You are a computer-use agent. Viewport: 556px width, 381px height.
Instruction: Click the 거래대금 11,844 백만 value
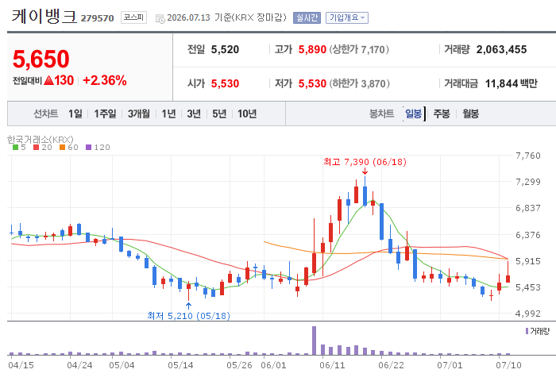click(512, 83)
